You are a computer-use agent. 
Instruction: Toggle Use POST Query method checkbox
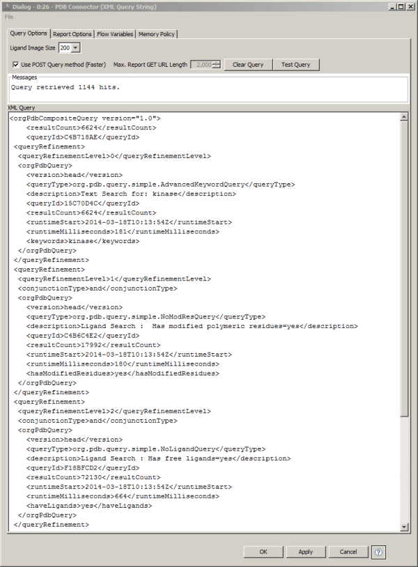15,65
